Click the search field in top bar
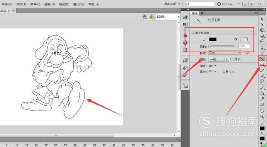 200,4
